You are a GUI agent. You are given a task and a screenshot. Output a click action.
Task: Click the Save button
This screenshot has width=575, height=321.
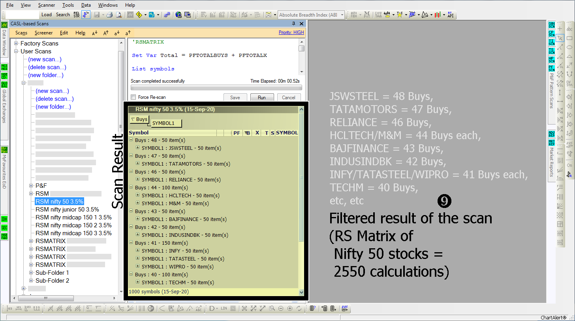[235, 97]
